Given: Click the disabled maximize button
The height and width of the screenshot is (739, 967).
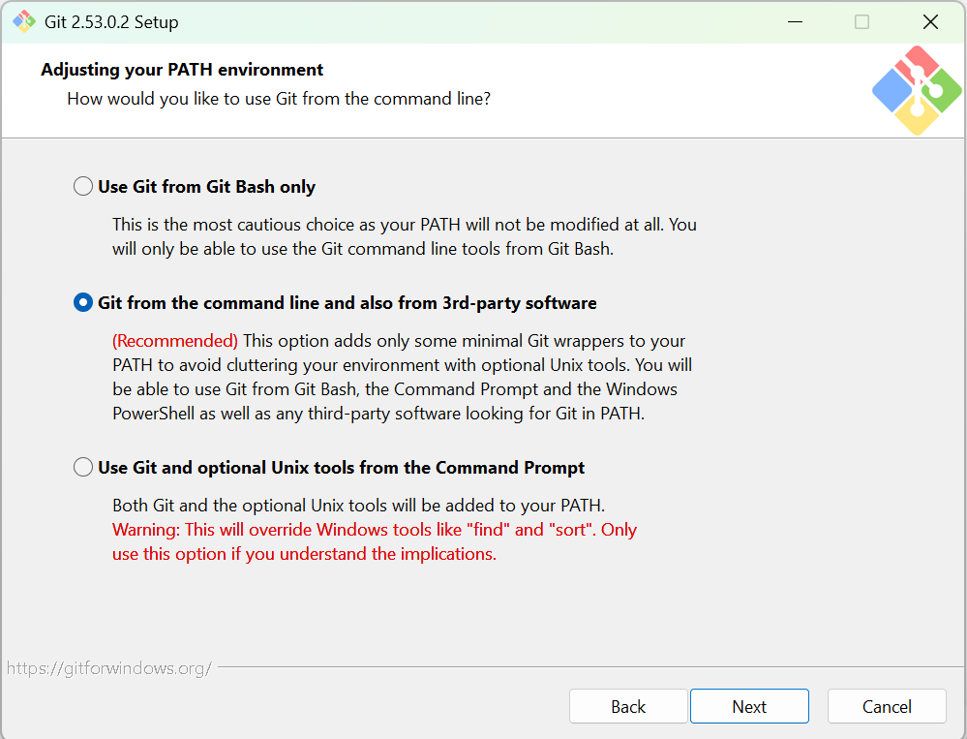Looking at the screenshot, I should [861, 21].
